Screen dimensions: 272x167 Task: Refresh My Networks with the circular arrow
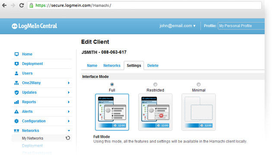tap(68, 138)
